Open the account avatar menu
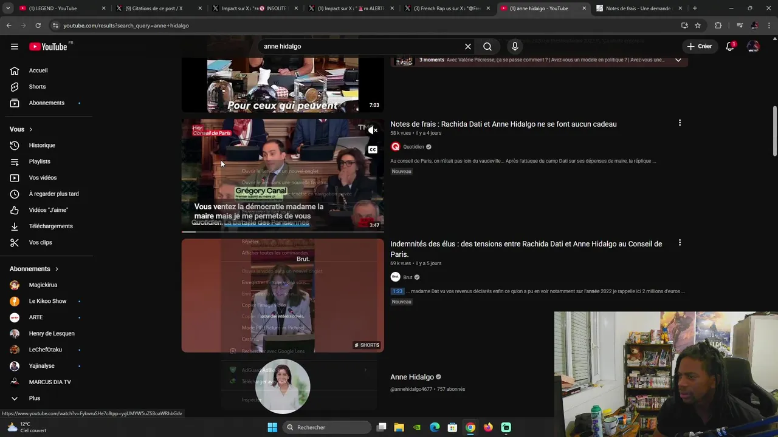The height and width of the screenshot is (437, 778). (753, 47)
